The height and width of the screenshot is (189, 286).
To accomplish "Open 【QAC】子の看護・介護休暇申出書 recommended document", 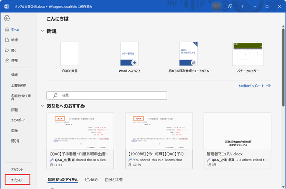I will (x=80, y=140).
